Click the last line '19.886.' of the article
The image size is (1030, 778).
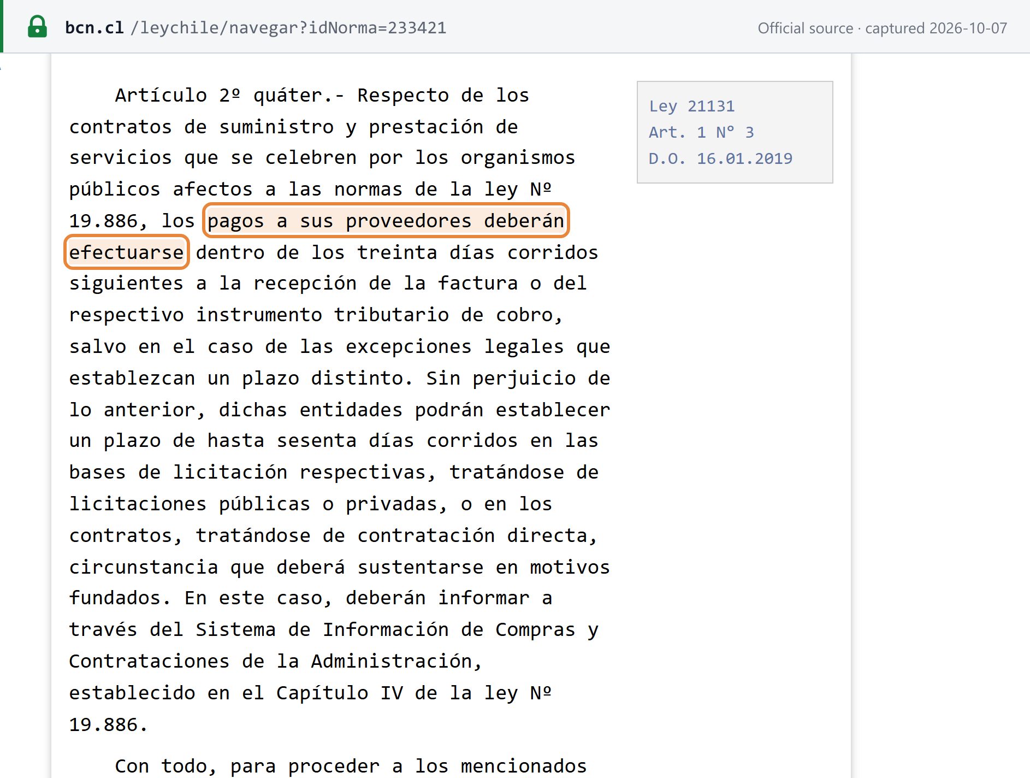pyautogui.click(x=109, y=725)
